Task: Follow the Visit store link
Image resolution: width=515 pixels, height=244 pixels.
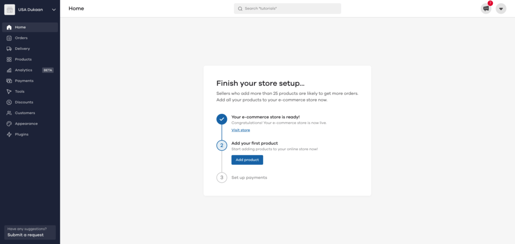Action: (x=240, y=130)
